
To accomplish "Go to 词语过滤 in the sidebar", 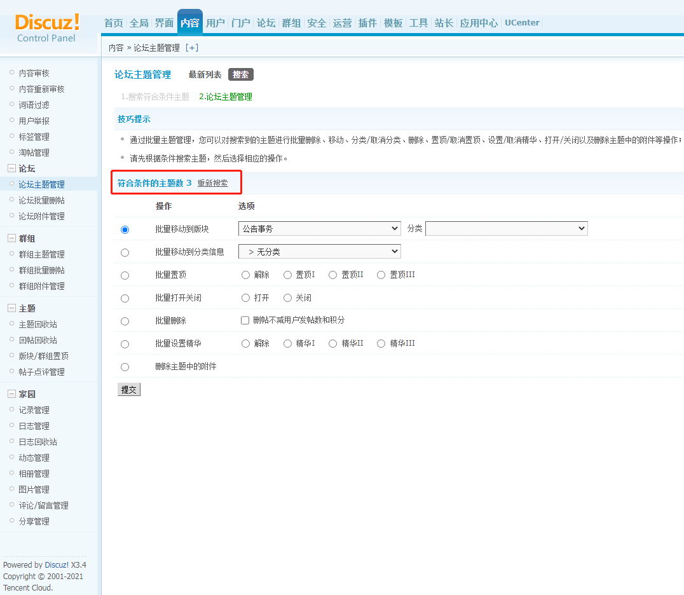I will coord(34,105).
